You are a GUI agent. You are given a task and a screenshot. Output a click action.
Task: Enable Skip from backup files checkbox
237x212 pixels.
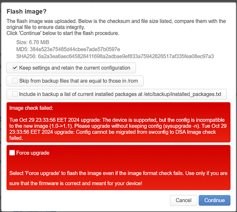coord(15,81)
